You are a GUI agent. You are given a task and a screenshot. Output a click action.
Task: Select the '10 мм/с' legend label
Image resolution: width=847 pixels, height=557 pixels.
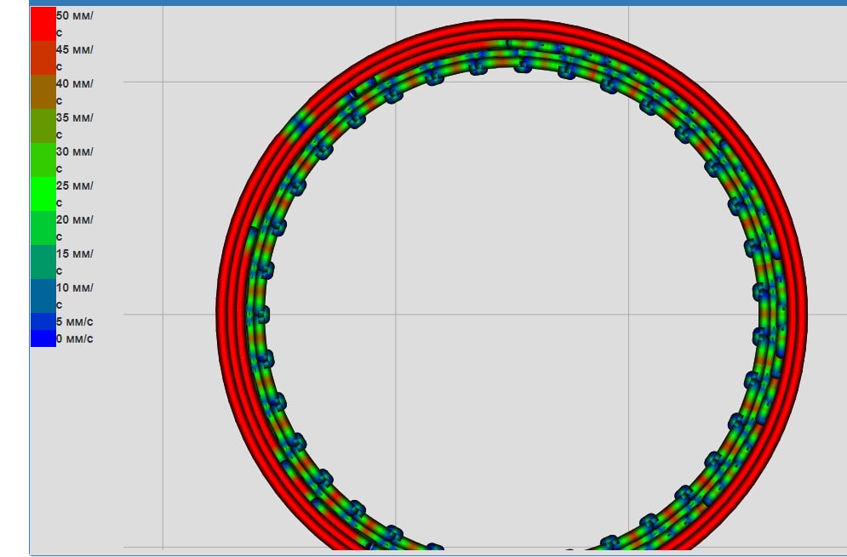(75, 296)
